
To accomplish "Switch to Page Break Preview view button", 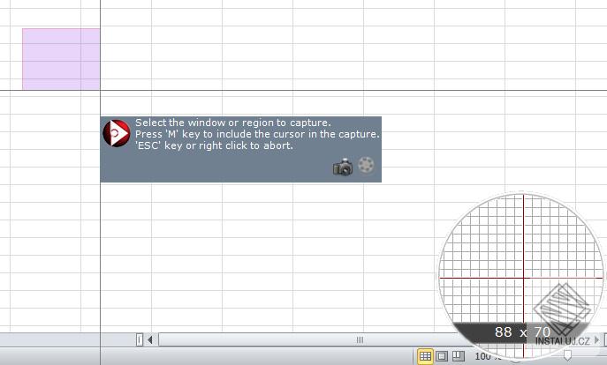I will click(x=459, y=356).
